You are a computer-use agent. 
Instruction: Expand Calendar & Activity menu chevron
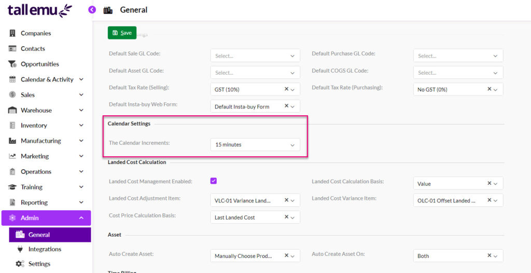coord(81,79)
